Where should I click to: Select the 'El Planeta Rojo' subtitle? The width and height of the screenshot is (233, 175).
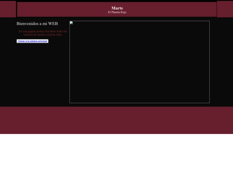117,13
